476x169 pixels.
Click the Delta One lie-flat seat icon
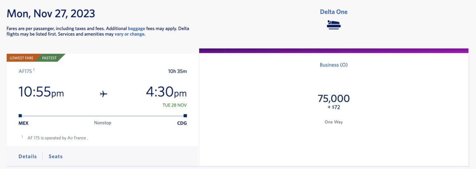tap(334, 25)
